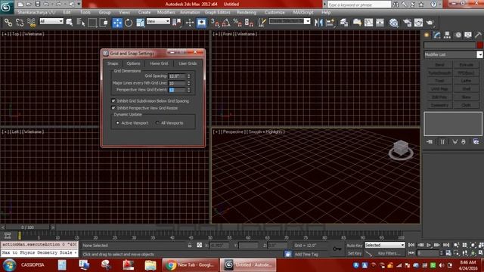
Task: Open the Create command panel tab
Action: click(427, 35)
